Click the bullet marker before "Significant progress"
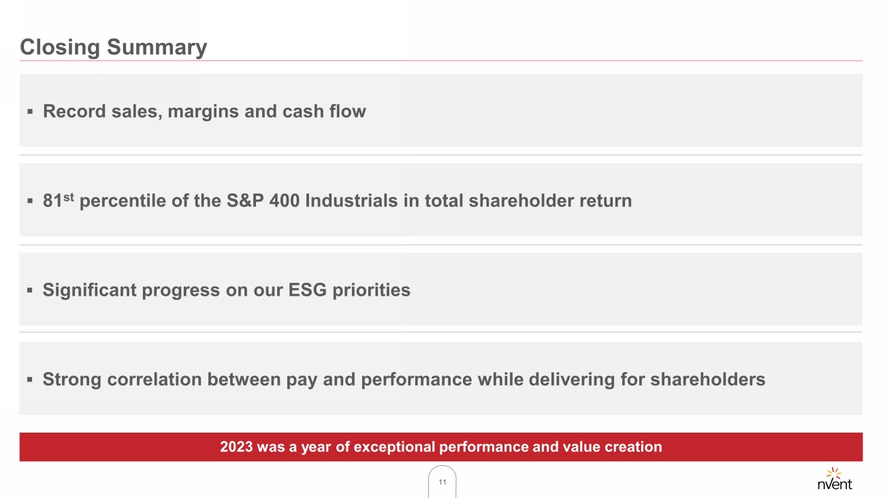The image size is (885, 498). pos(30,291)
